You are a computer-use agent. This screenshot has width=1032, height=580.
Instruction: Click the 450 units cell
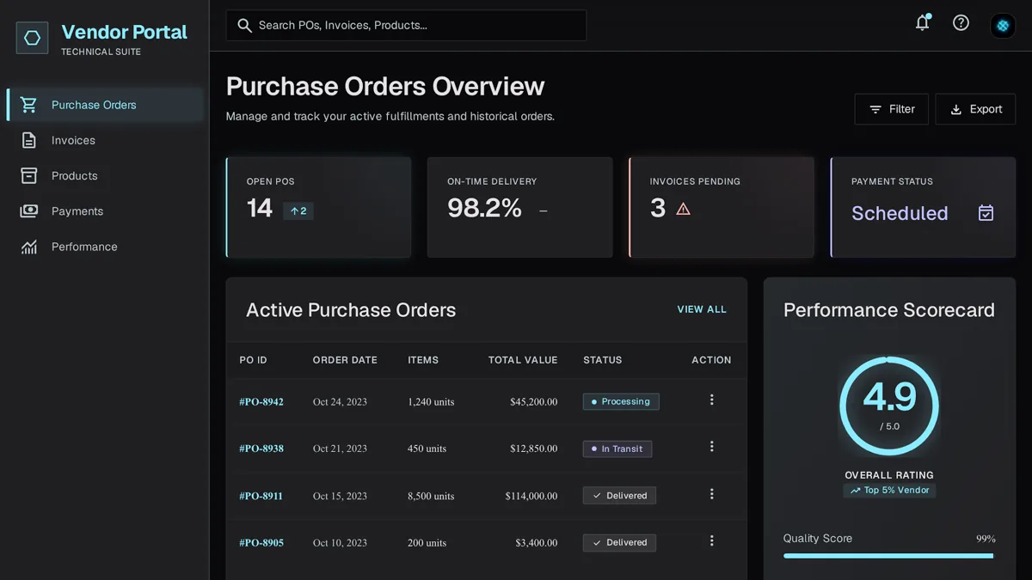tap(427, 449)
